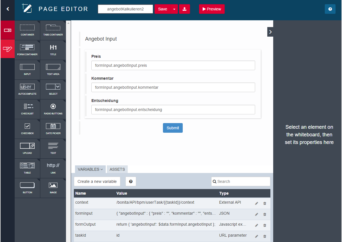Viewport: 342px width, 242px height.
Task: Select the Date Picker widget
Action: pos(53,129)
